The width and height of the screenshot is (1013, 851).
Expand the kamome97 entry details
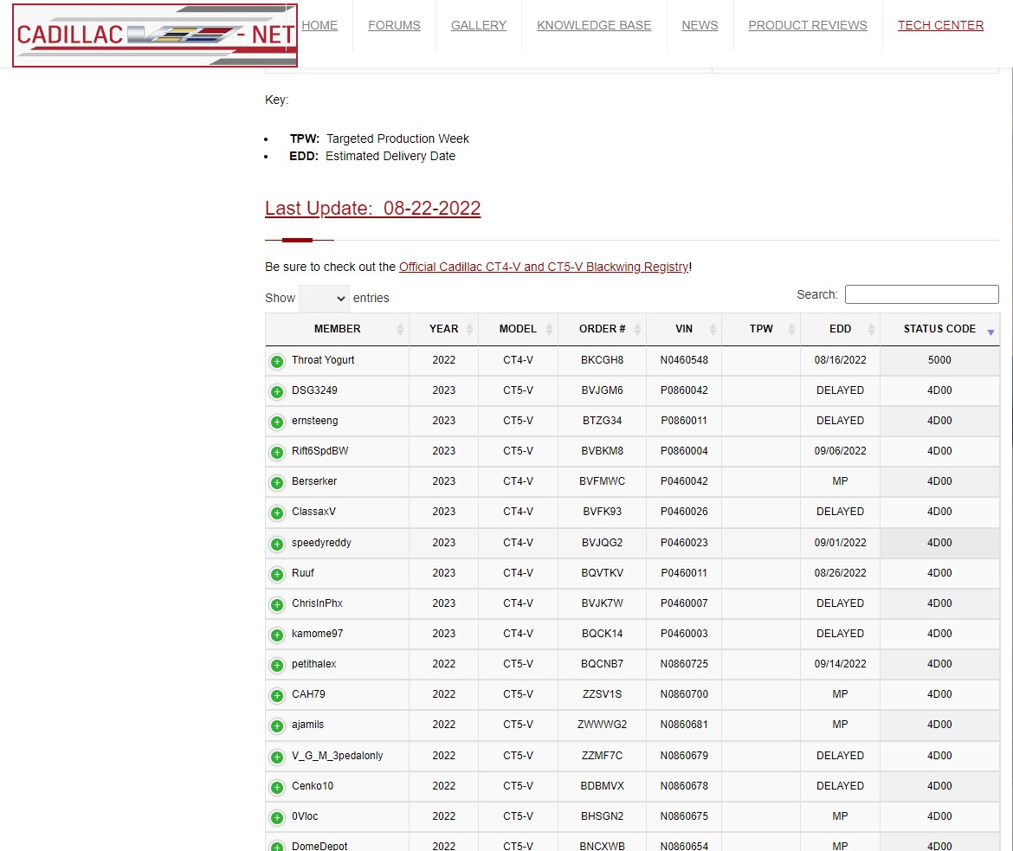coord(277,635)
